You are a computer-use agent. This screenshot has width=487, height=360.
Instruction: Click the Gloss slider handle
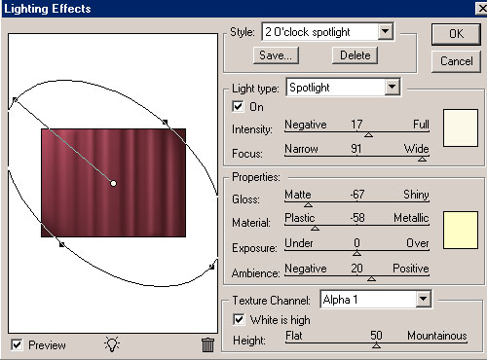(x=308, y=204)
